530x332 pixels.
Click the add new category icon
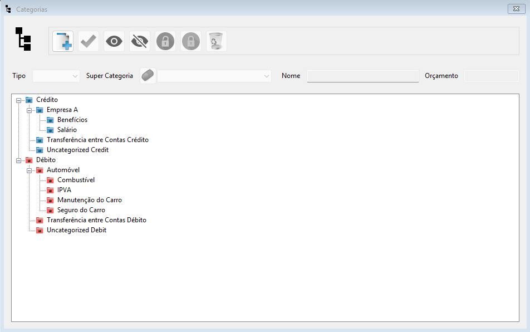point(63,41)
